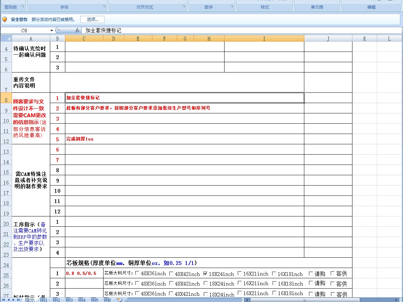This screenshot has width=403, height=302.
Task: Click the horizontal scrollbar left arrow
Action: (247, 300)
